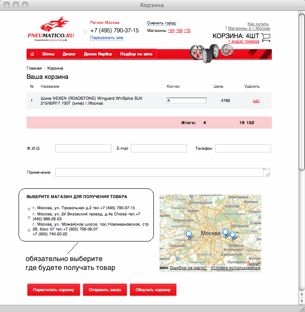The image size is (305, 312).
Task: Click Пересчитать корзину button
Action: [53, 290]
